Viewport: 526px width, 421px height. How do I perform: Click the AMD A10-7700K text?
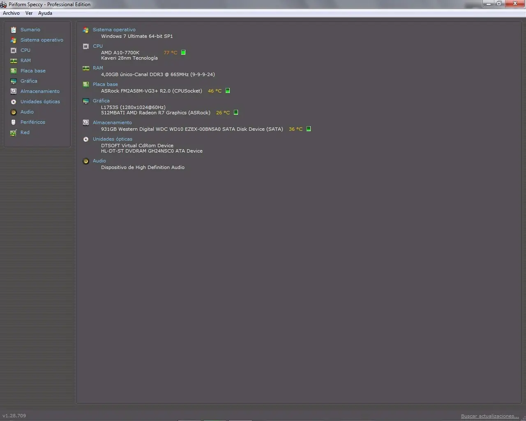(x=120, y=53)
